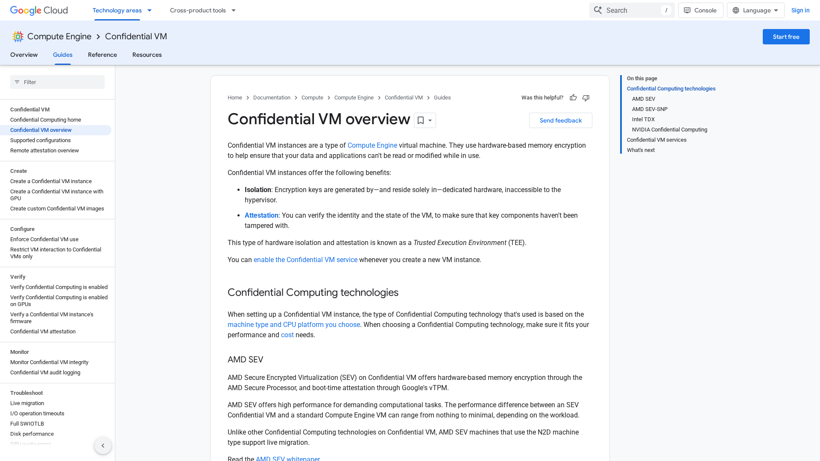Image resolution: width=820 pixels, height=461 pixels.
Task: Switch to the Resources tab
Action: [x=147, y=55]
